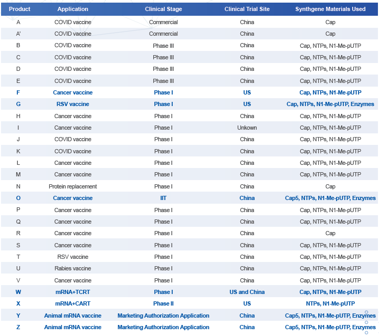Click 'Cap, NTPs, N1-Me-pUTP, Enzymes' for product G
Image resolution: width=379 pixels, height=336 pixels.
click(330, 104)
